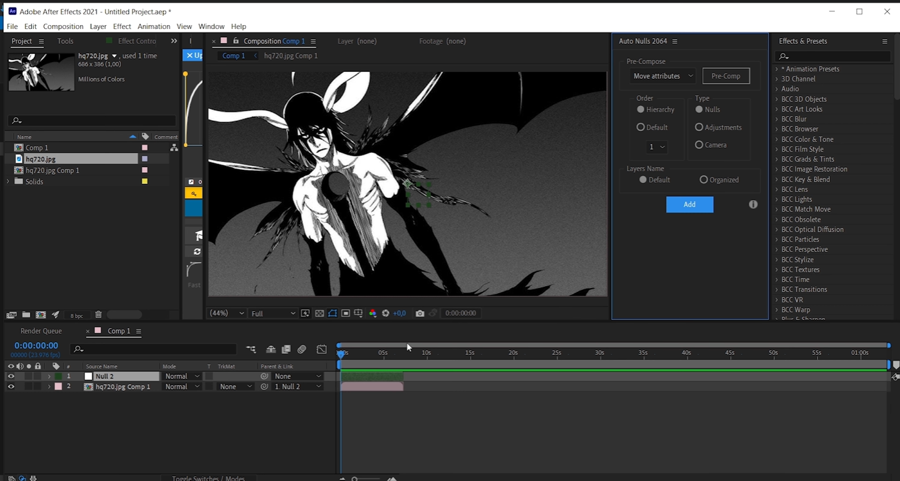900x481 pixels.
Task: Click parent pick whip for Null 2 layer
Action: tap(265, 376)
